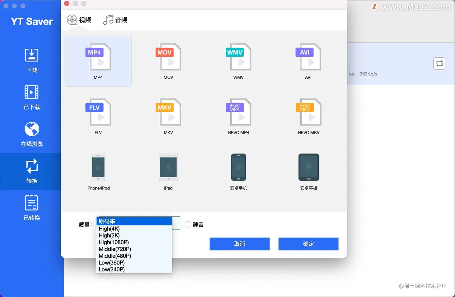Switch to the 音频 tab
Image resolution: width=455 pixels, height=297 pixels.
click(115, 20)
